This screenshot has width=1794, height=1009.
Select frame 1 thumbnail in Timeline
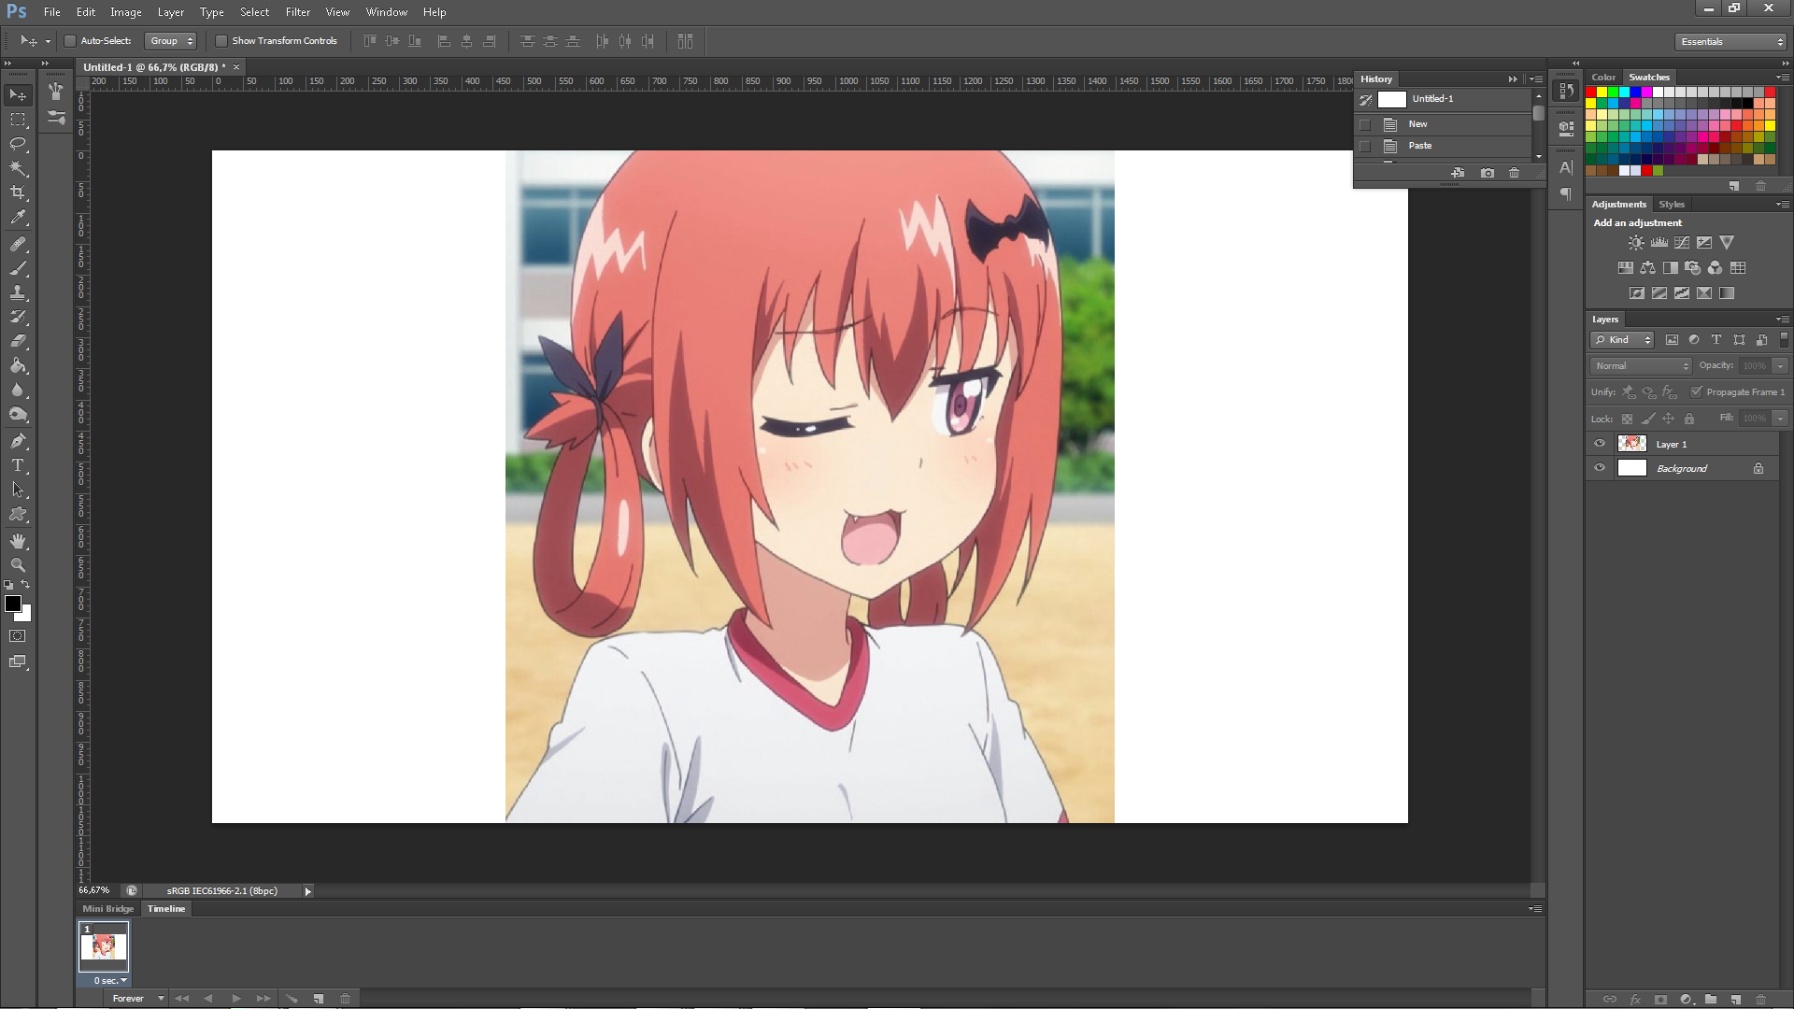(104, 947)
